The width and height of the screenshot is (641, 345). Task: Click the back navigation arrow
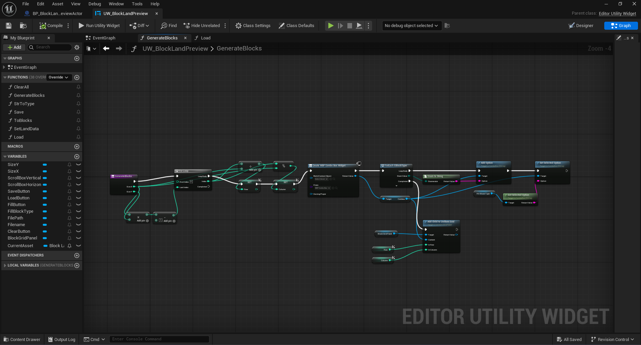click(106, 49)
